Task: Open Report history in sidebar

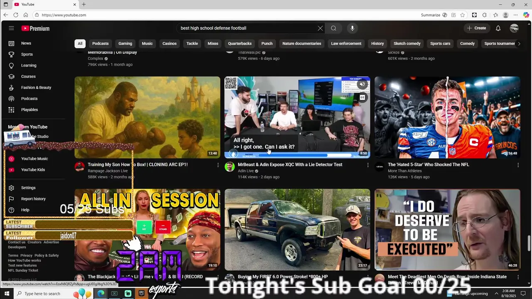Action: pos(34,199)
